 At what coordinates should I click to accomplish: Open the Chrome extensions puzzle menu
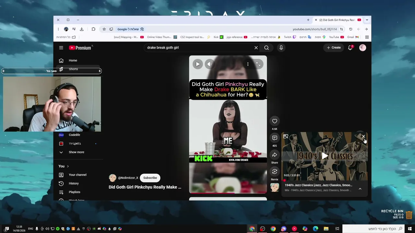pos(93,29)
